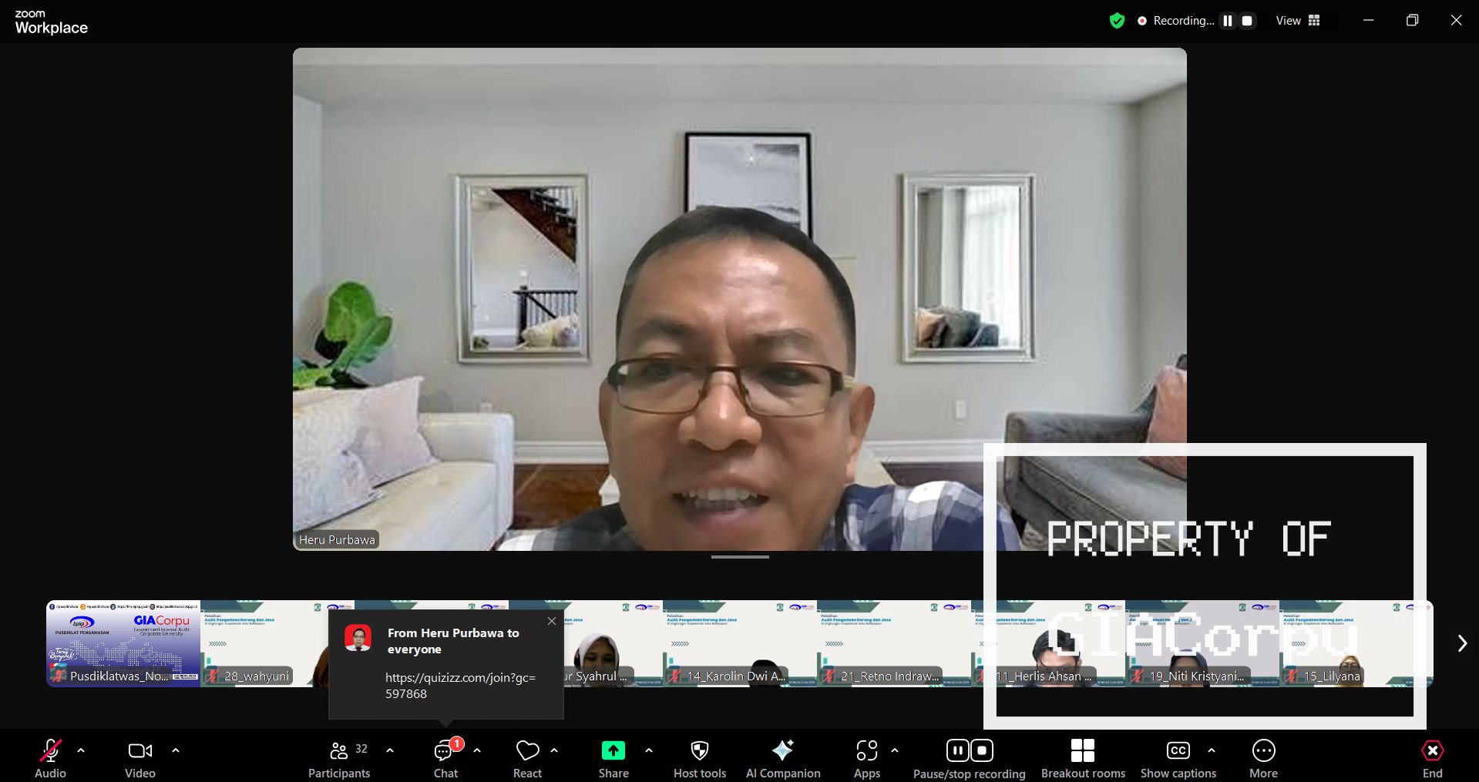
Task: Open the quizizz.com join link in chat
Action: click(x=460, y=686)
